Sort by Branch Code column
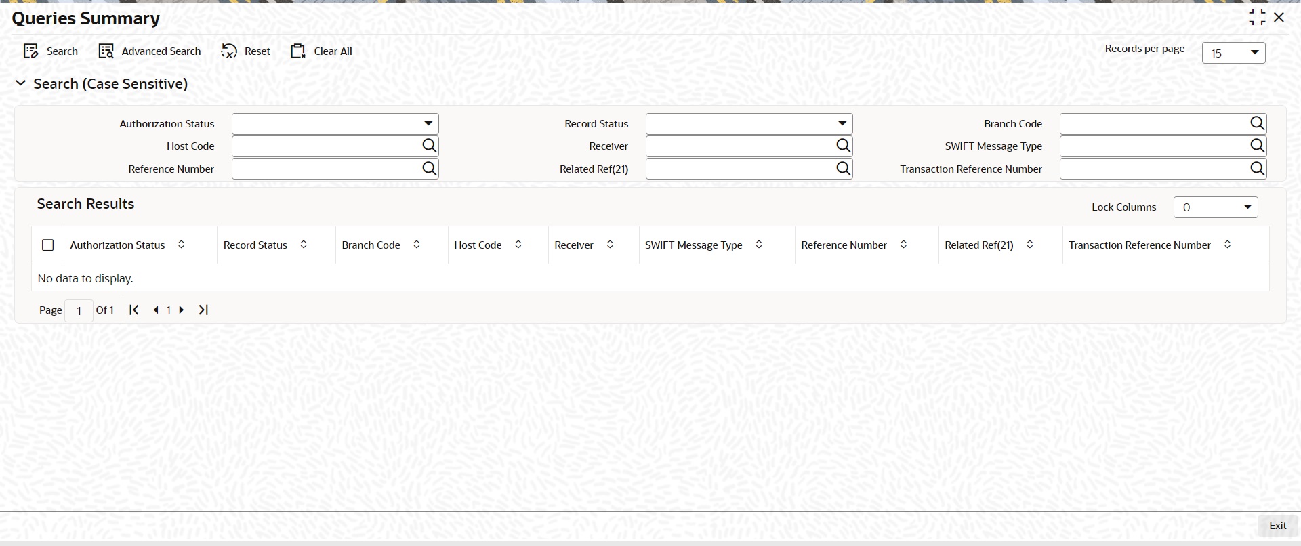 [417, 245]
